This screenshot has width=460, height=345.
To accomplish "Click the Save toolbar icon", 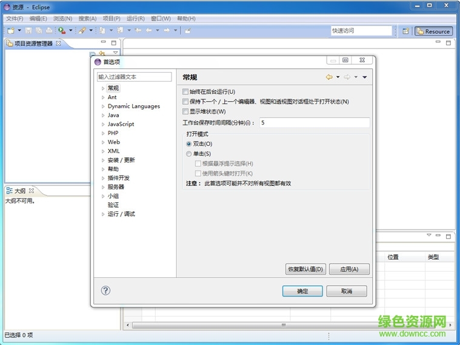I will tap(28, 30).
